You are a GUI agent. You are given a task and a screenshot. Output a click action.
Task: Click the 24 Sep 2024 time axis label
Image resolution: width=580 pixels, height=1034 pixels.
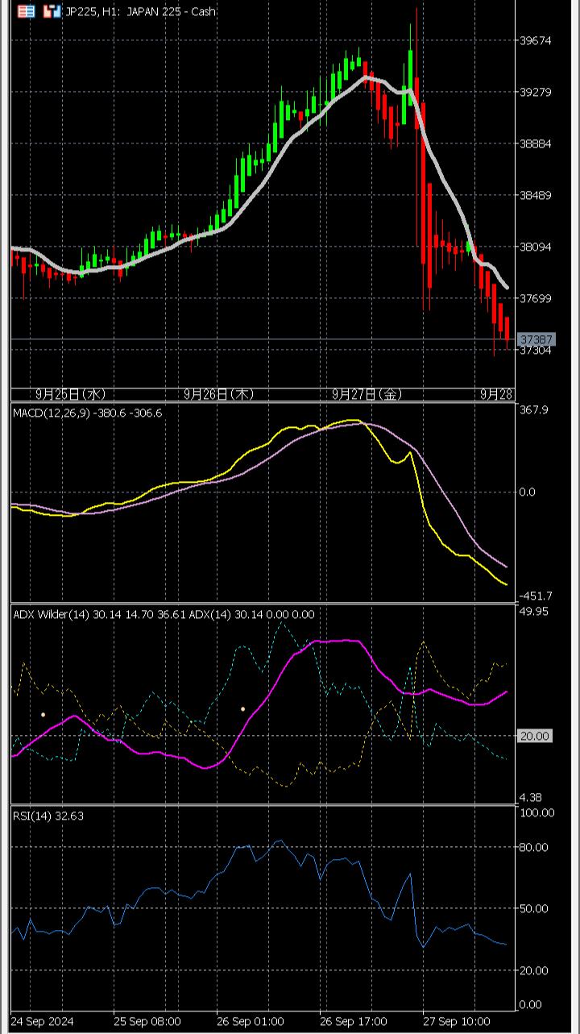coord(43,1021)
